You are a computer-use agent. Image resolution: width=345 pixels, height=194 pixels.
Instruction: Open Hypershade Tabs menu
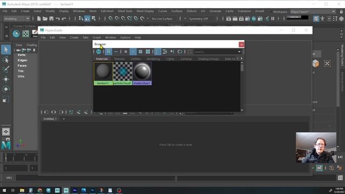pyautogui.click(x=85, y=38)
